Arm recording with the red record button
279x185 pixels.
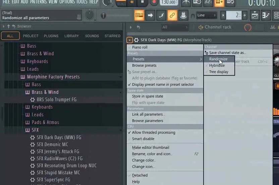click(154, 2)
